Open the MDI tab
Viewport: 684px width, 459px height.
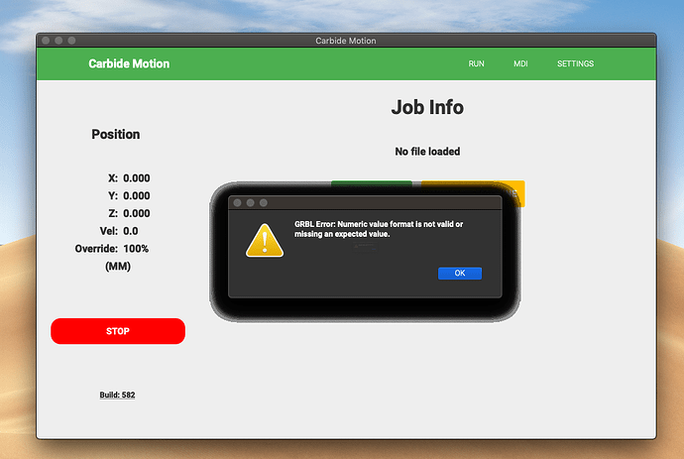(520, 63)
